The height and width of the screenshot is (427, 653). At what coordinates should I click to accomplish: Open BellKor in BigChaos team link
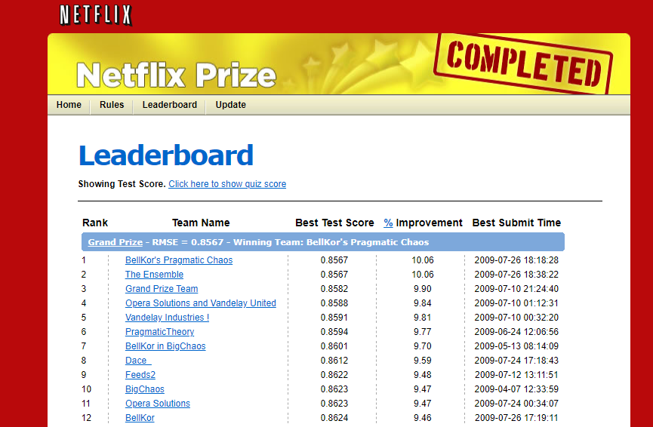tap(166, 346)
